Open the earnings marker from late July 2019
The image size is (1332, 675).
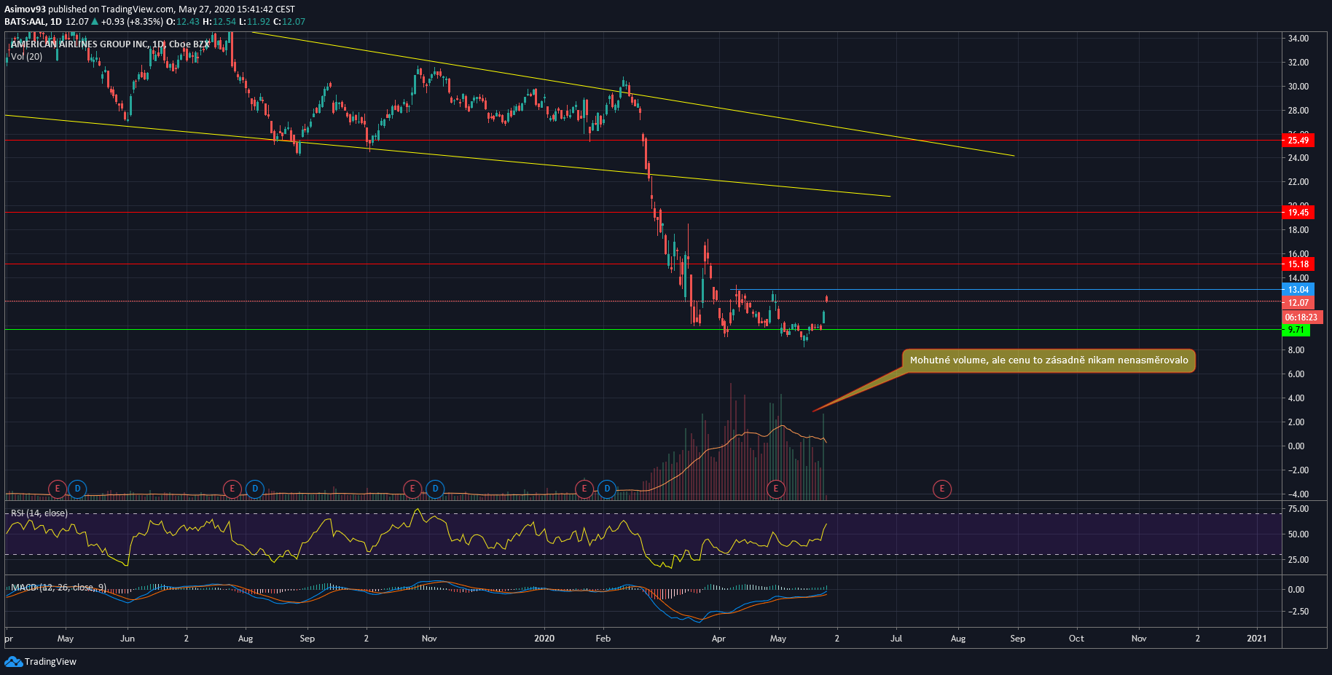coord(232,489)
